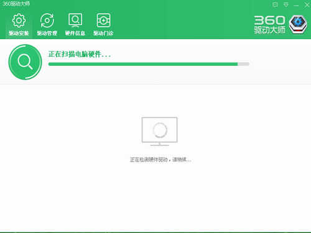Open 硬件信息 tab

point(75,24)
